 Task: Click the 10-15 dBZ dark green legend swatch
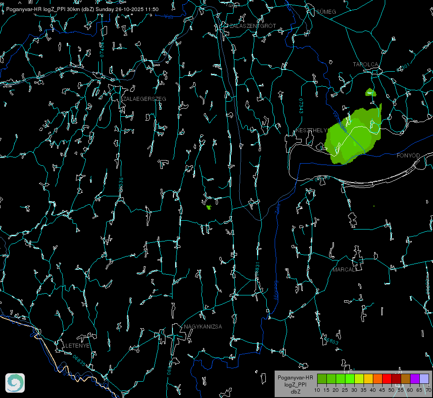[x=322, y=379]
